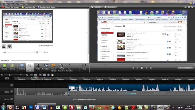This screenshot has height=110, width=195.
Task: Open the Edit menu
Action: (6, 4)
